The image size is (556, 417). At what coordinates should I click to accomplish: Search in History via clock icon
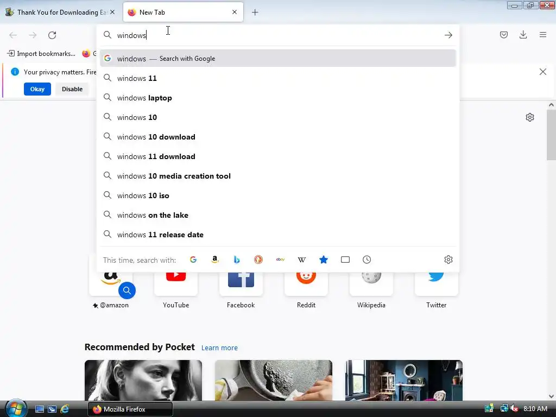pos(367,260)
